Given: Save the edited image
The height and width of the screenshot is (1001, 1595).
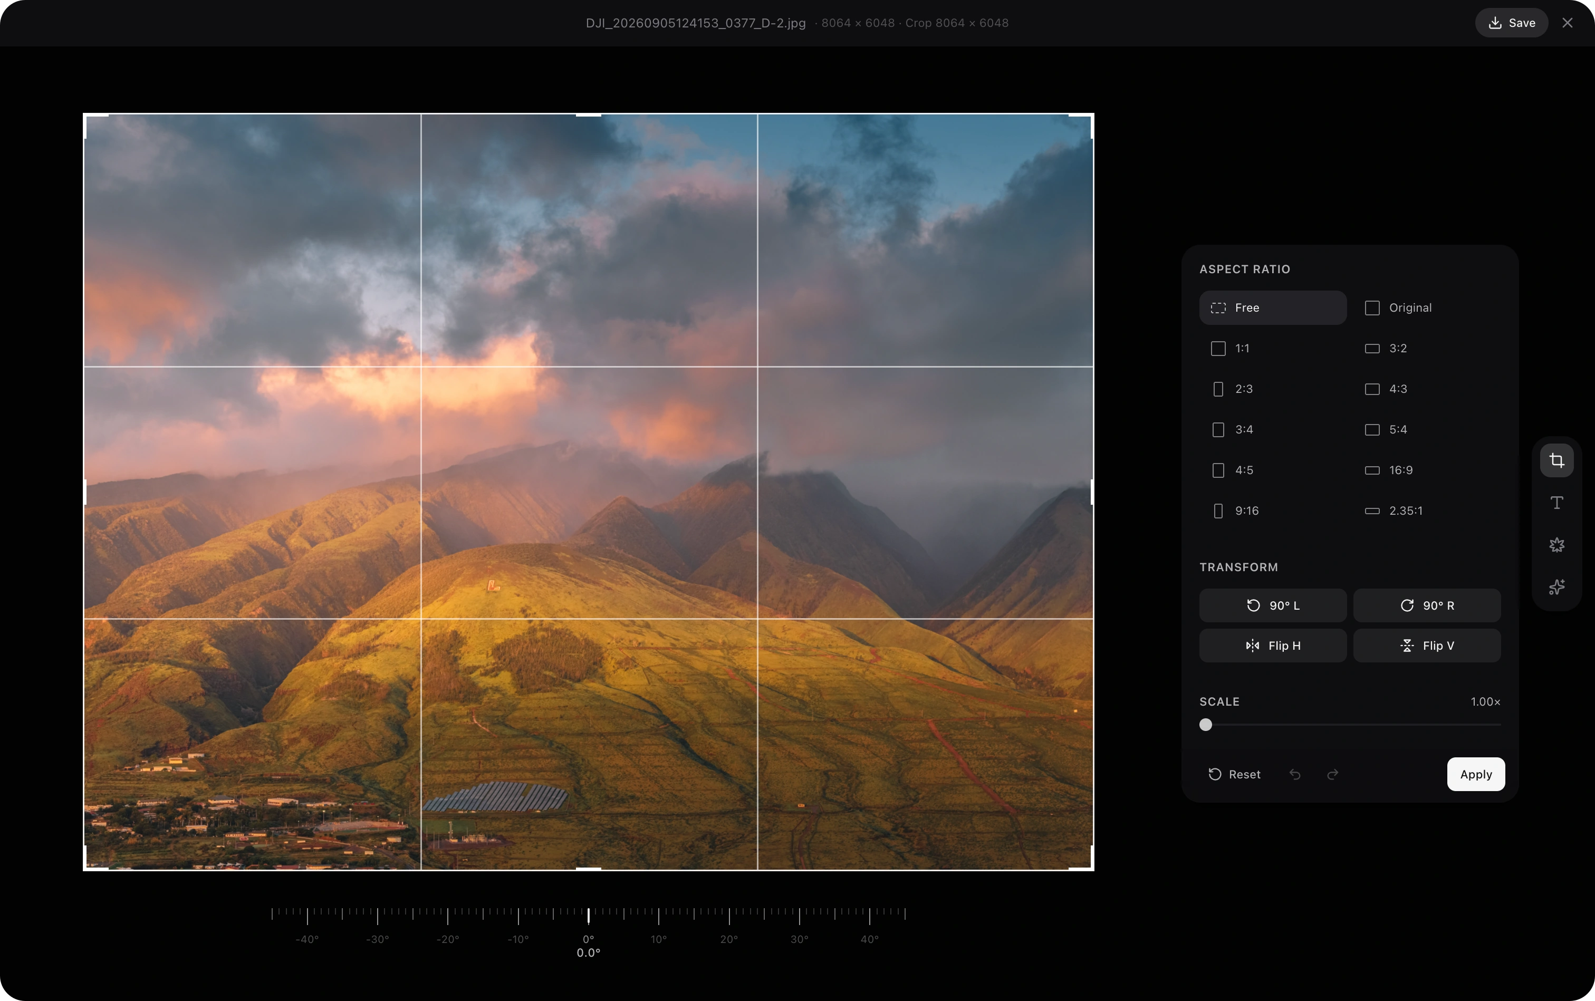Looking at the screenshot, I should (x=1511, y=23).
